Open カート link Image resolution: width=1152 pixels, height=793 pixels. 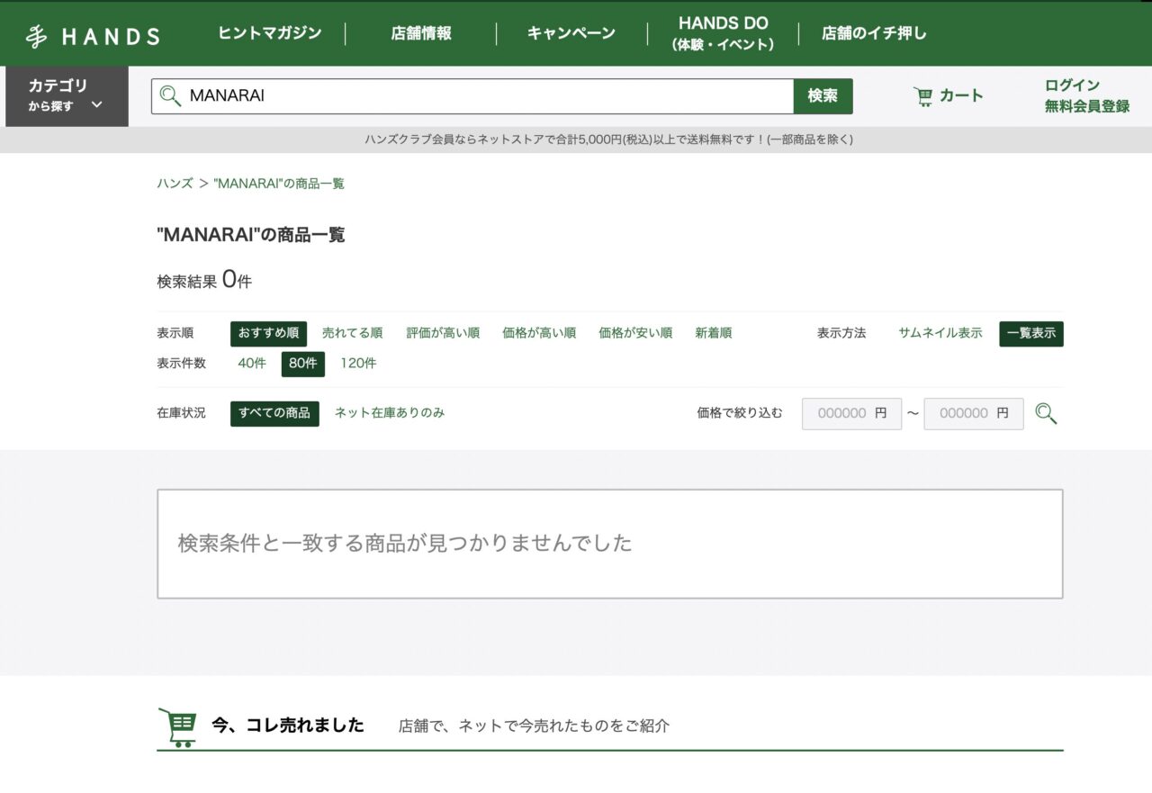(949, 96)
